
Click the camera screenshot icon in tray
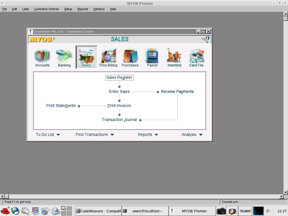tap(221, 211)
